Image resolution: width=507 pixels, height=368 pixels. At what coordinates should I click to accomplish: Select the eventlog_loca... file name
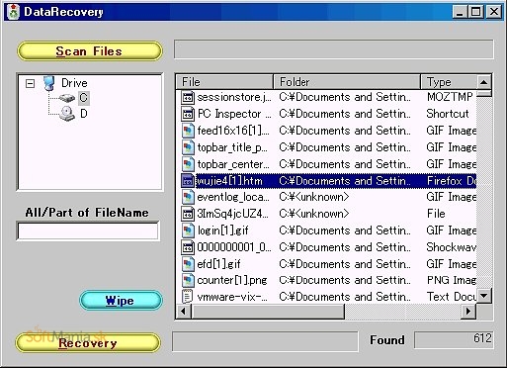(233, 197)
